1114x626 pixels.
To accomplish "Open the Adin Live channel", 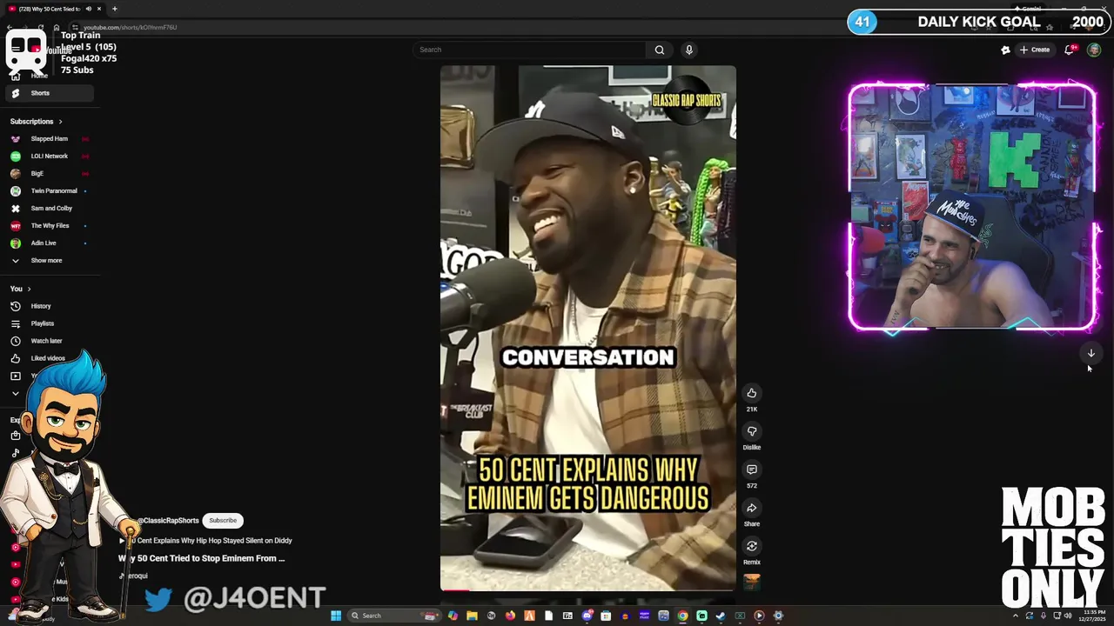I will [48, 243].
